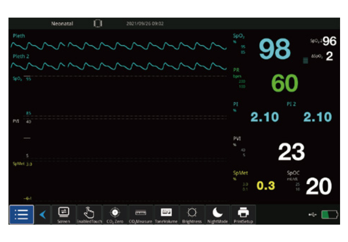The height and width of the screenshot is (242, 348).
Task: Toggle the EnabledTouch touchscreen lock
Action: [89, 215]
